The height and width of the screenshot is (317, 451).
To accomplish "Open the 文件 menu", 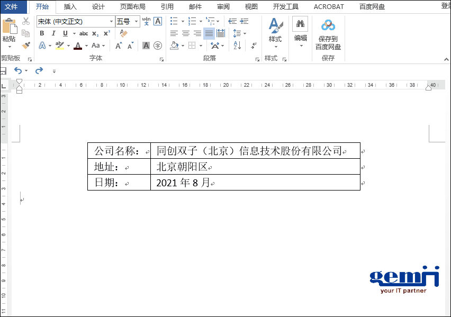I will 12,6.
